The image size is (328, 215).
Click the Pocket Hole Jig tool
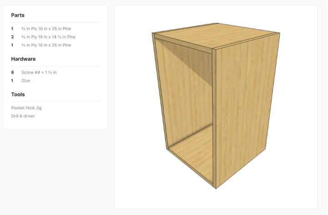click(x=26, y=108)
